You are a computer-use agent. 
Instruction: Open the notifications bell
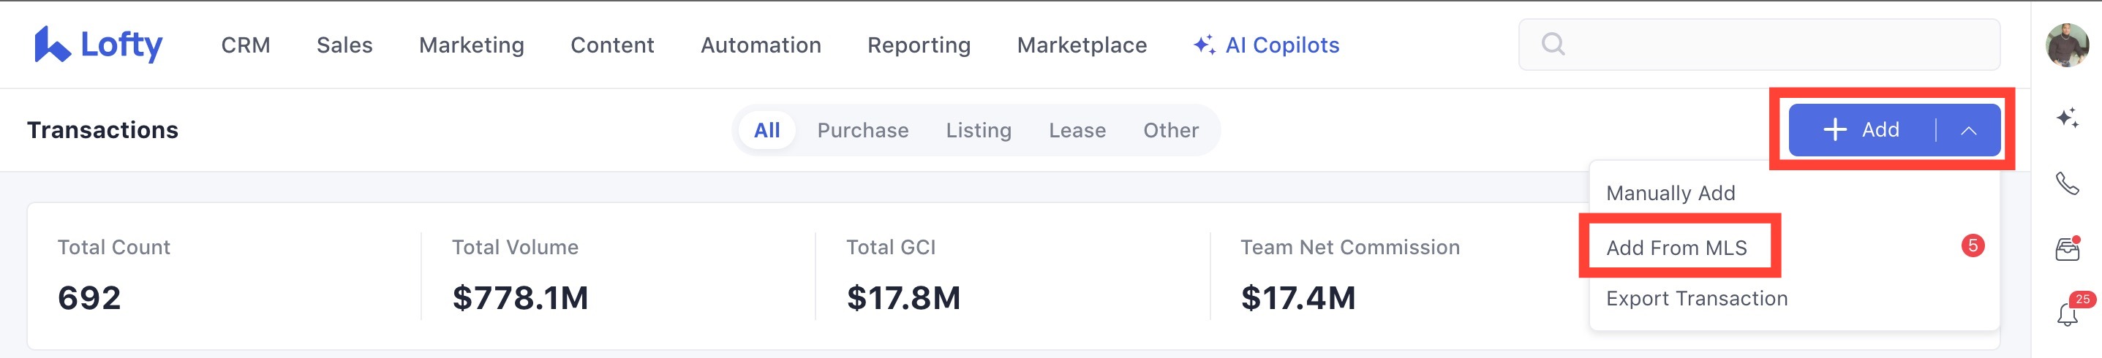[x=2066, y=313]
